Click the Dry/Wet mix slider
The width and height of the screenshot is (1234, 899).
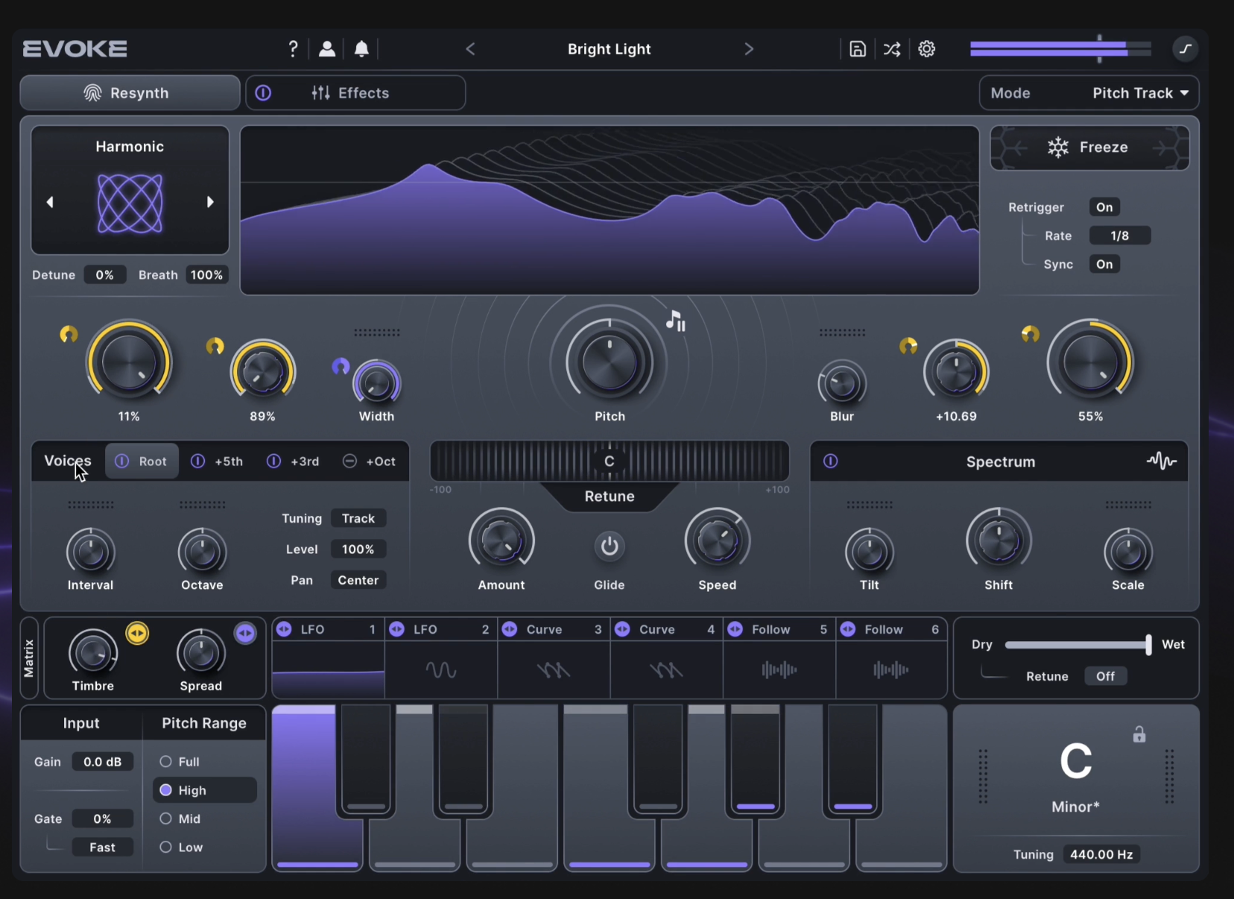coord(1078,645)
